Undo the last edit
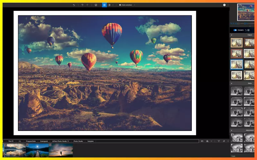This screenshot has width=257, height=160. point(83,5)
